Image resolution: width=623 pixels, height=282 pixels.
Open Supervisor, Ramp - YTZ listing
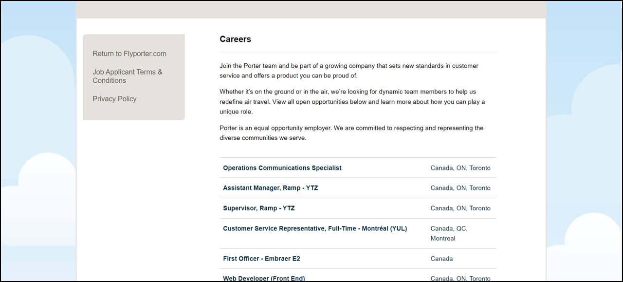(x=259, y=208)
